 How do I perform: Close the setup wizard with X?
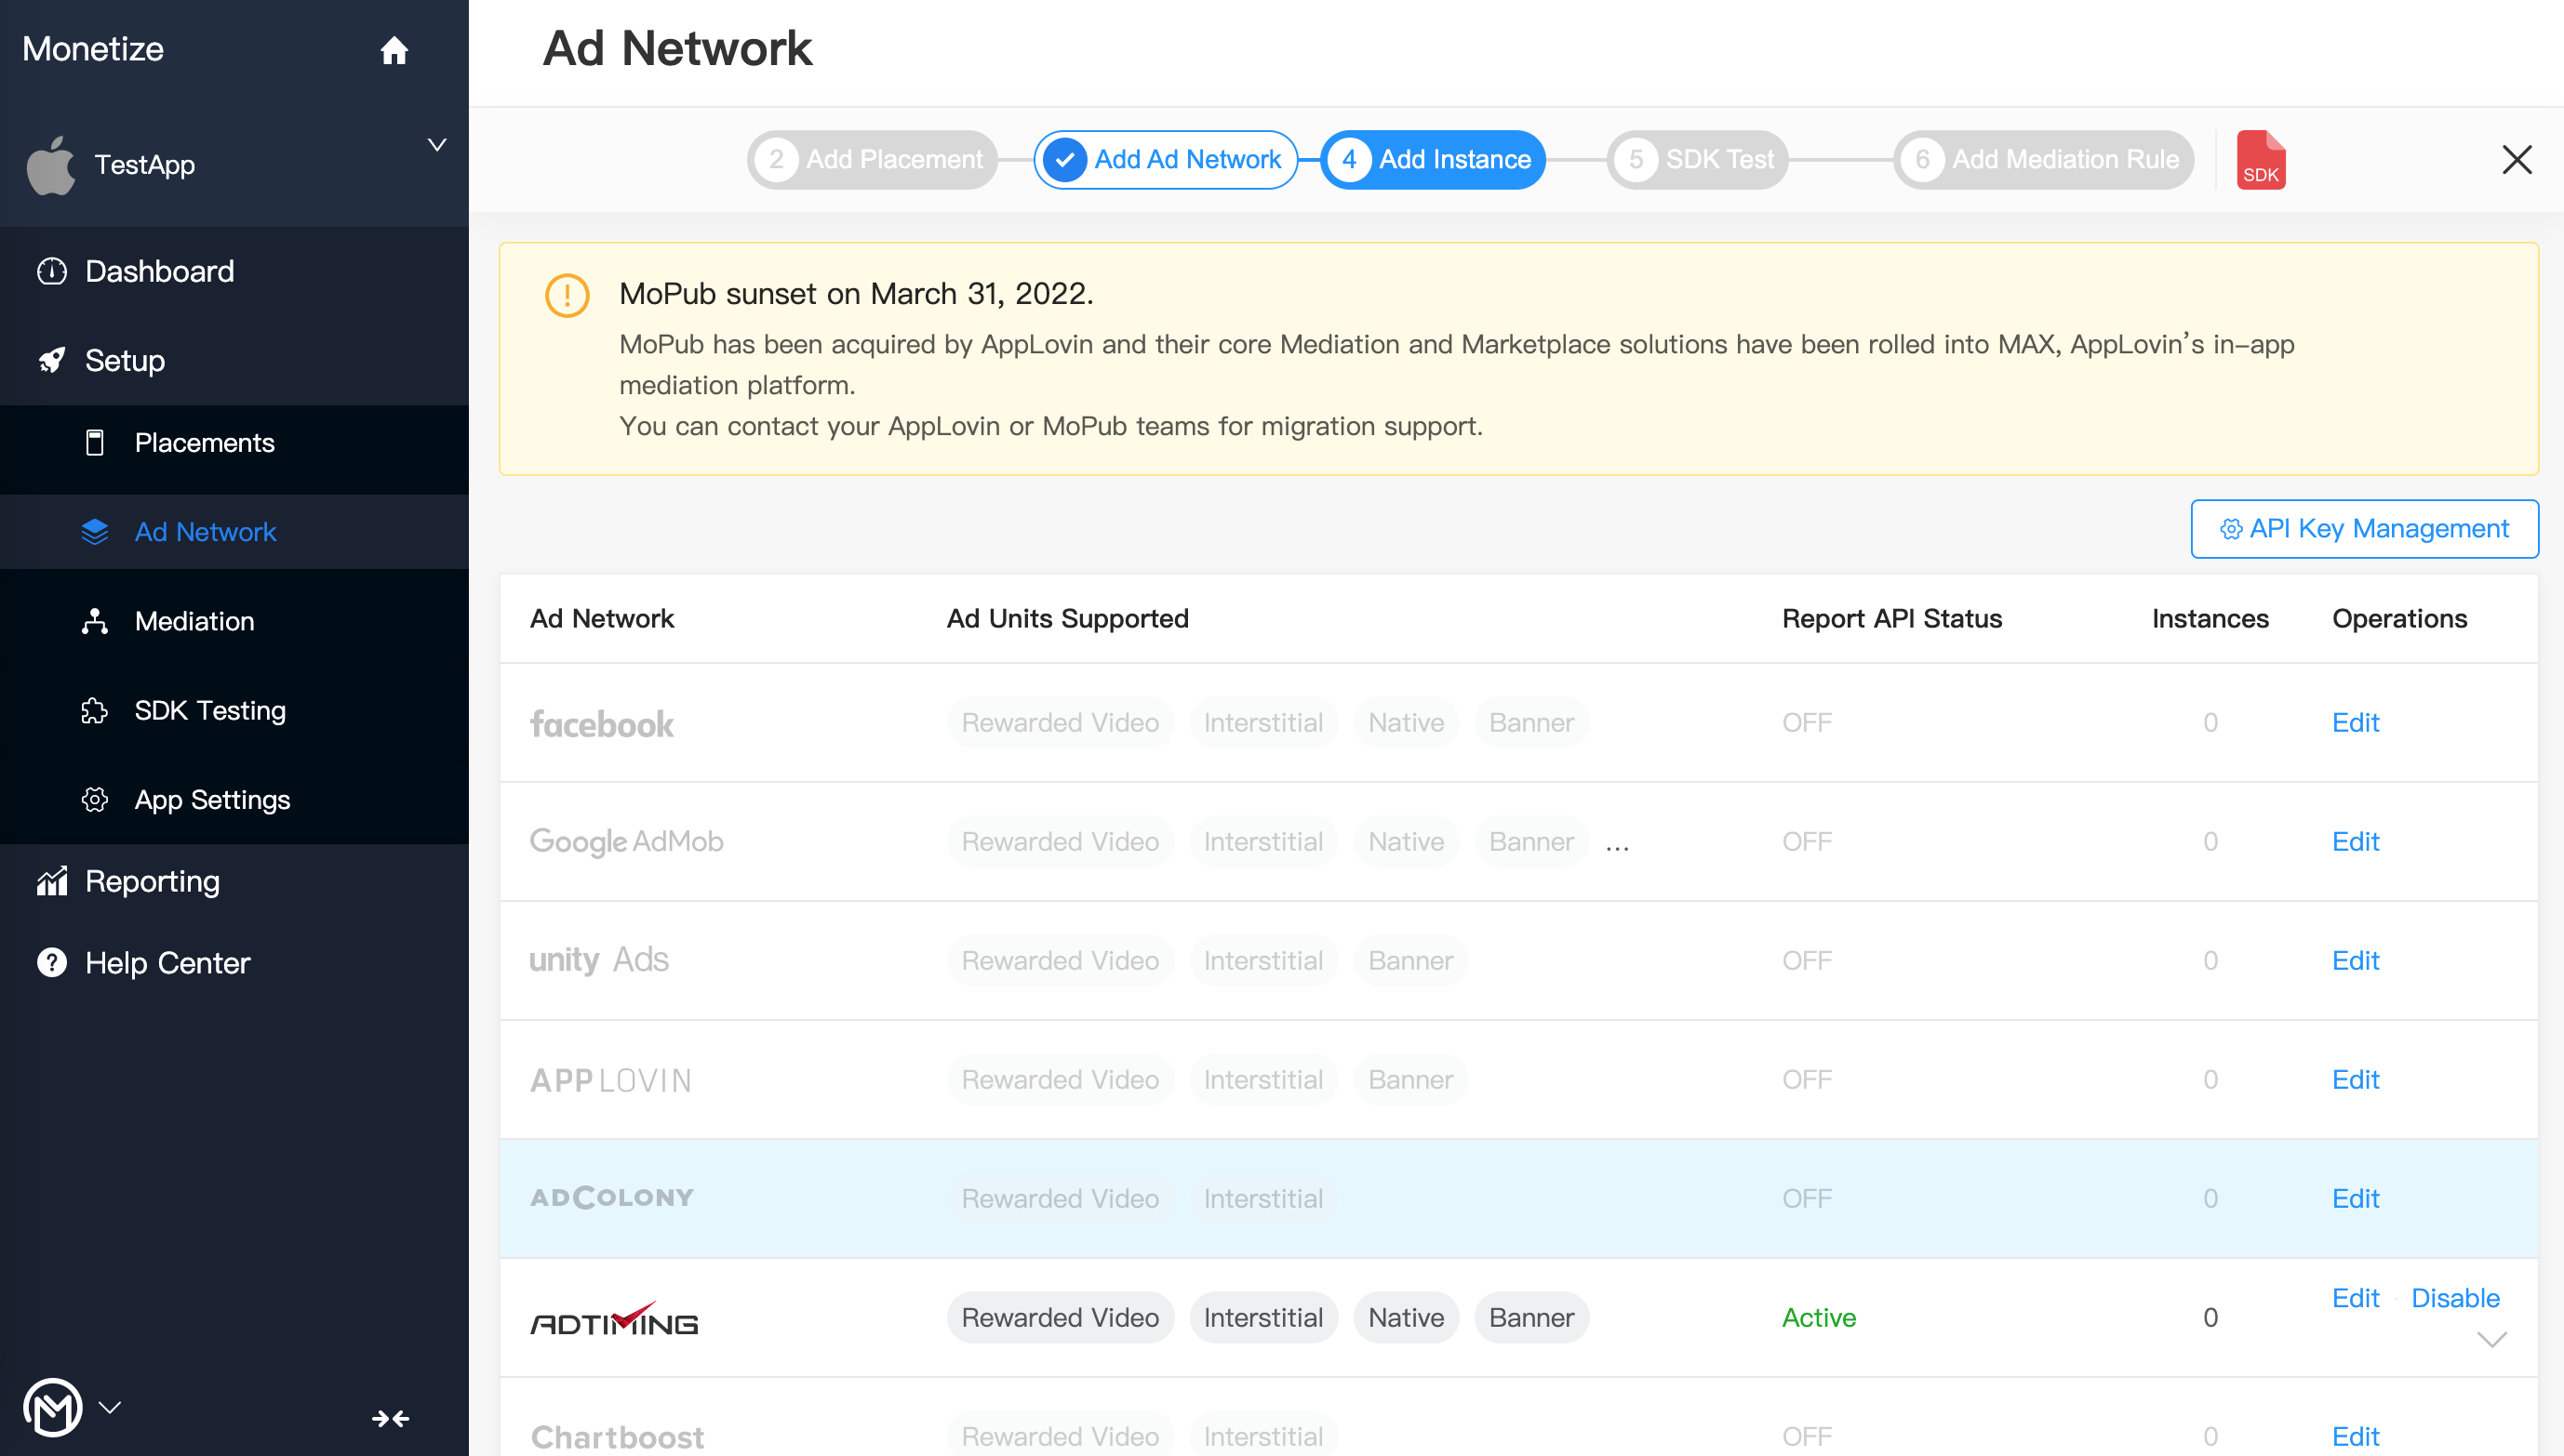coord(2516,159)
